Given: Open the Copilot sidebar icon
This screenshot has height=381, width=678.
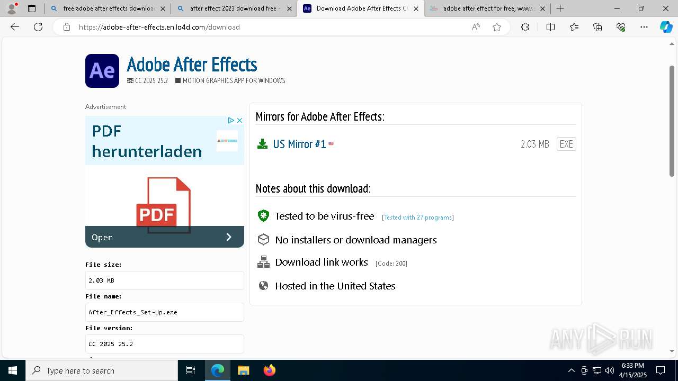Looking at the screenshot, I should click(666, 27).
